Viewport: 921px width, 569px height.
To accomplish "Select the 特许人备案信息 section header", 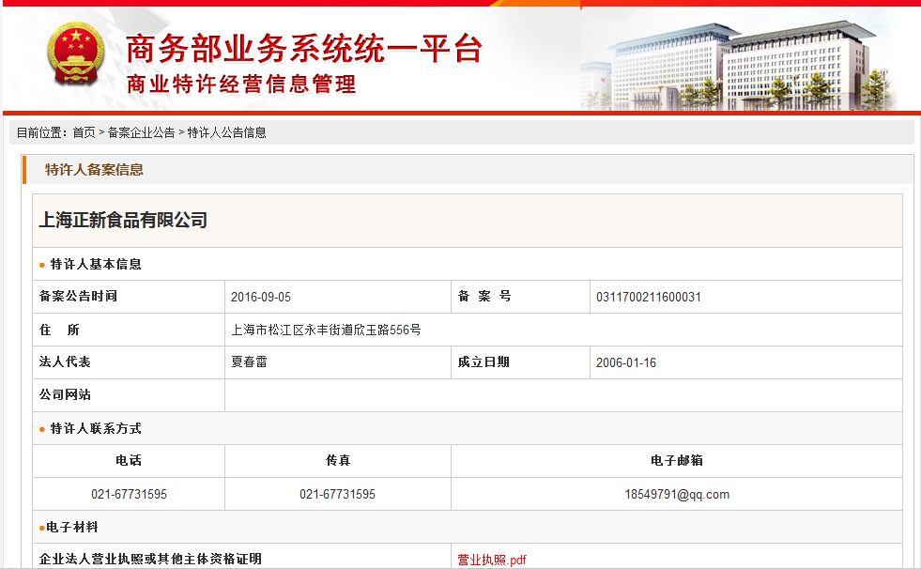I will click(94, 170).
